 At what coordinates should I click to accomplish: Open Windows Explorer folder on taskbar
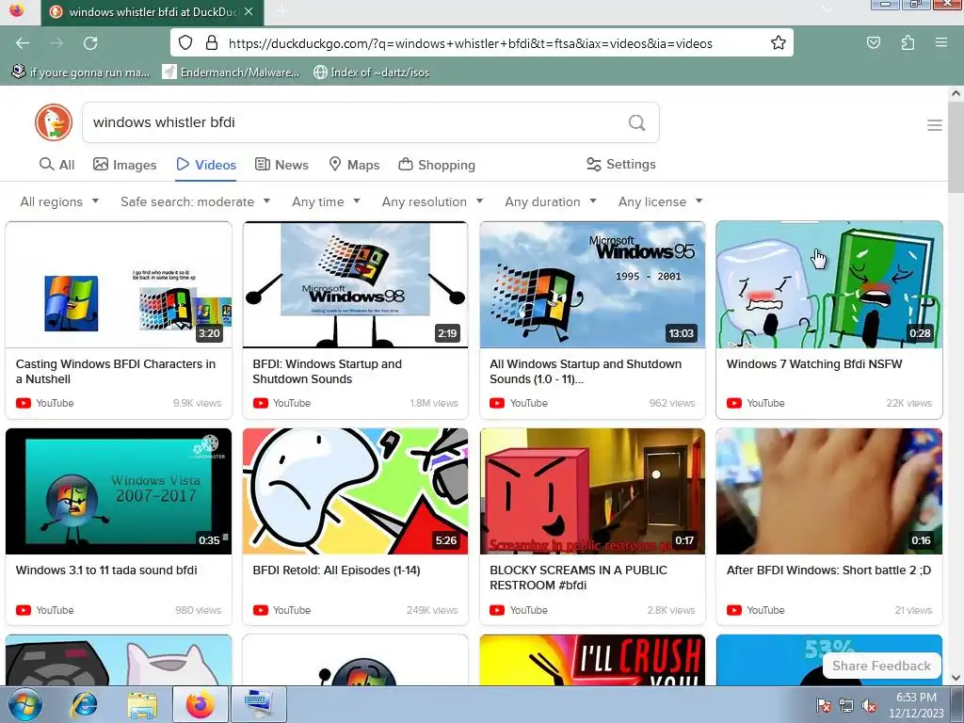142,704
